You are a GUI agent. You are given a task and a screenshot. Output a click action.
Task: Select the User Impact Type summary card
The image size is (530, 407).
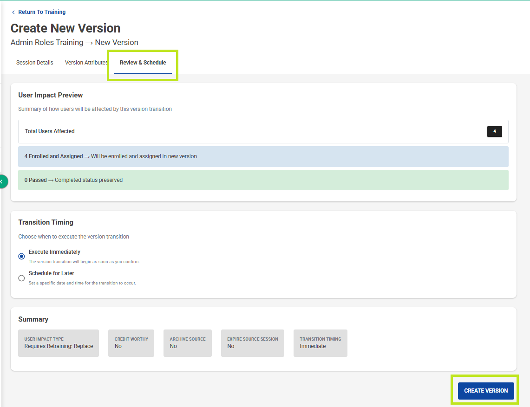click(59, 343)
